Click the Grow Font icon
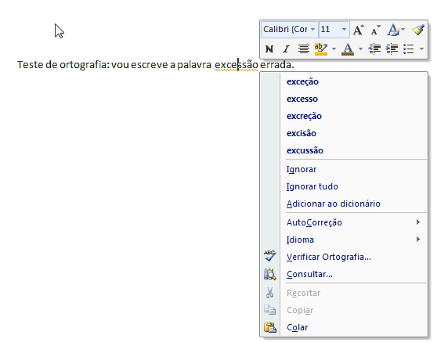 (x=359, y=30)
